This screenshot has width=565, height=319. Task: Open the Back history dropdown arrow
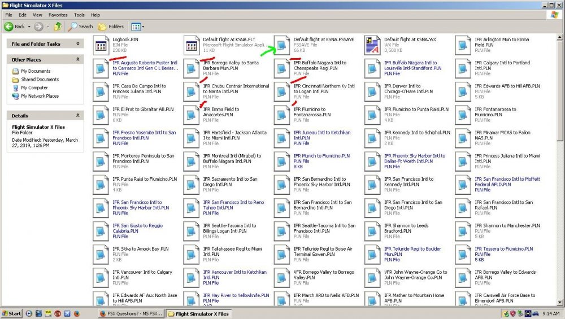coord(29,27)
